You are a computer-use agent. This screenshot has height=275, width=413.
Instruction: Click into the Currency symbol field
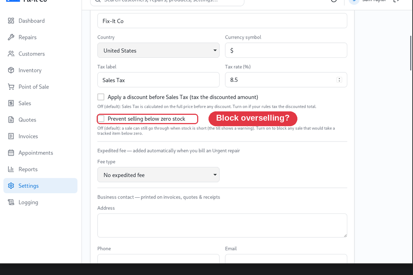pyautogui.click(x=286, y=50)
